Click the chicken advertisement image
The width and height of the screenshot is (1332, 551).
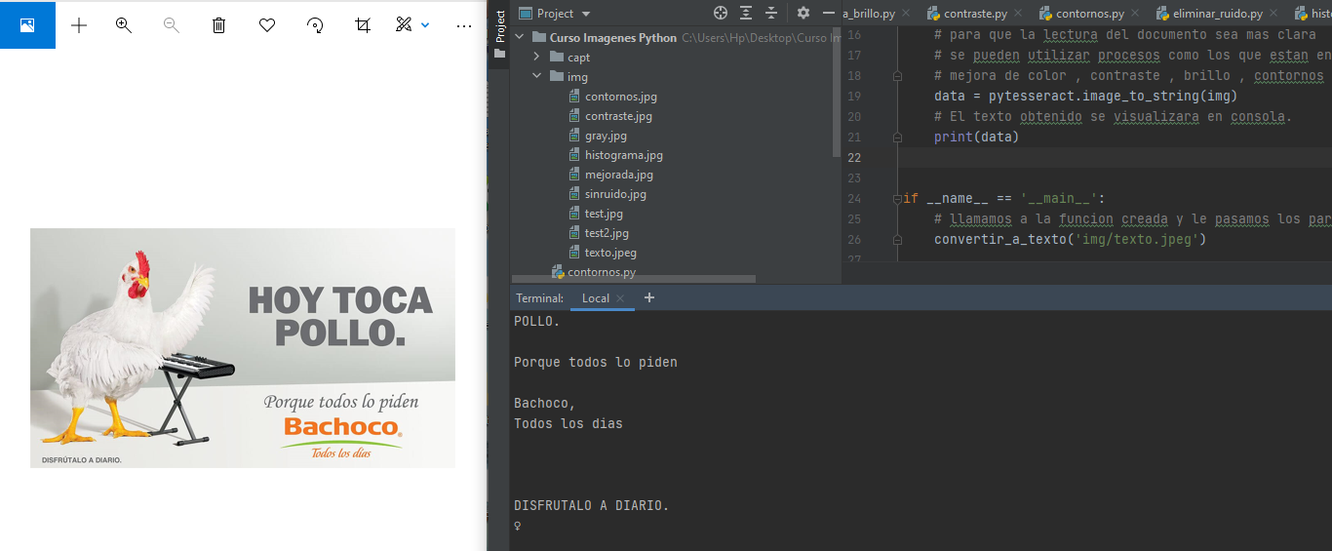click(243, 348)
